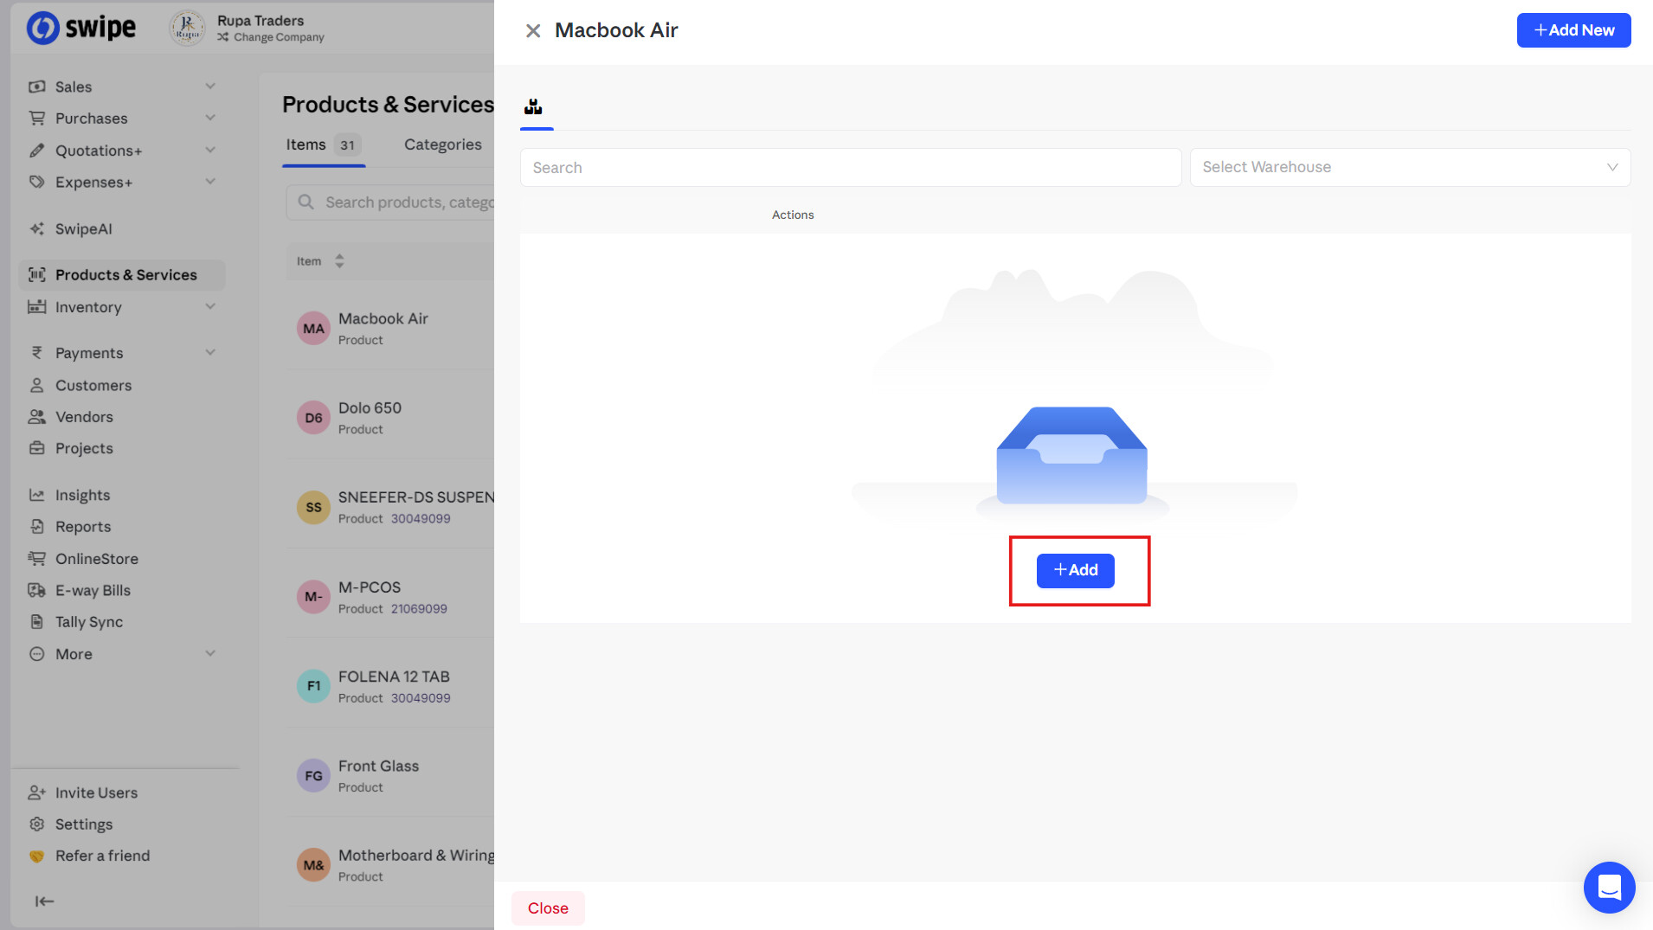This screenshot has width=1653, height=930.
Task: Click the OnlineStore cart icon
Action: pyautogui.click(x=36, y=558)
